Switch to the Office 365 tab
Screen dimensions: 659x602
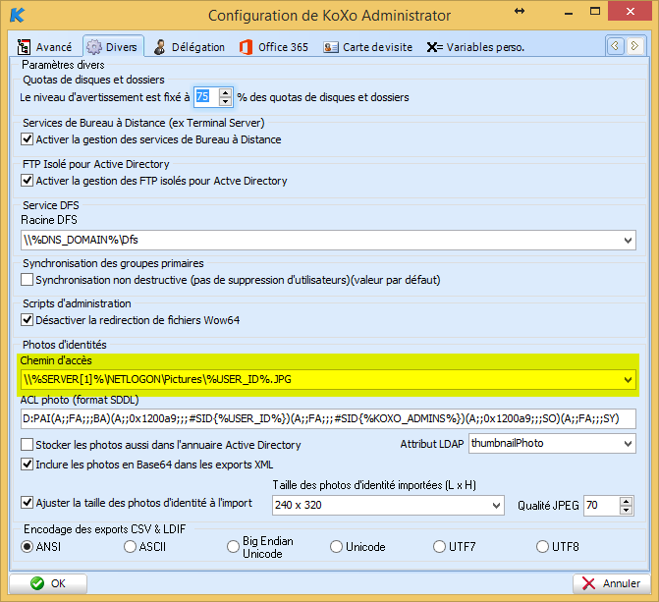[274, 47]
